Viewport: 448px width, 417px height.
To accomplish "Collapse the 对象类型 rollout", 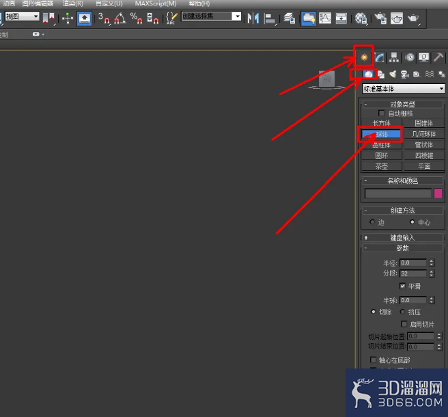I will tap(402, 105).
